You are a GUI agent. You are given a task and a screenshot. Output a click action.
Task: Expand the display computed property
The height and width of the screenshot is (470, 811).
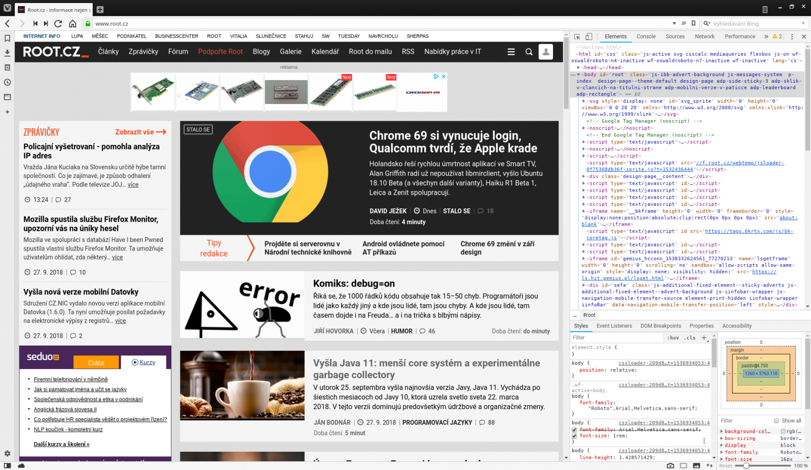click(x=721, y=446)
